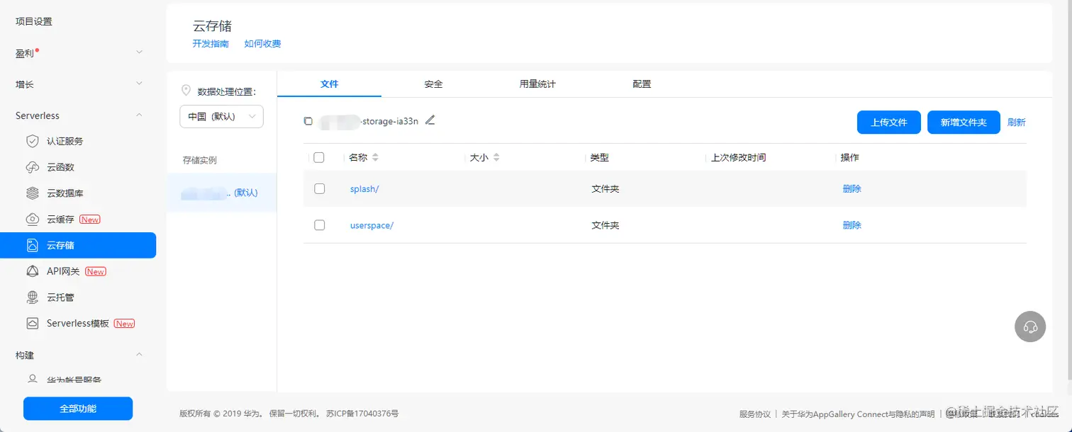The height and width of the screenshot is (432, 1072).
Task: Select 云函数 from the Serverless menu
Action: click(60, 166)
